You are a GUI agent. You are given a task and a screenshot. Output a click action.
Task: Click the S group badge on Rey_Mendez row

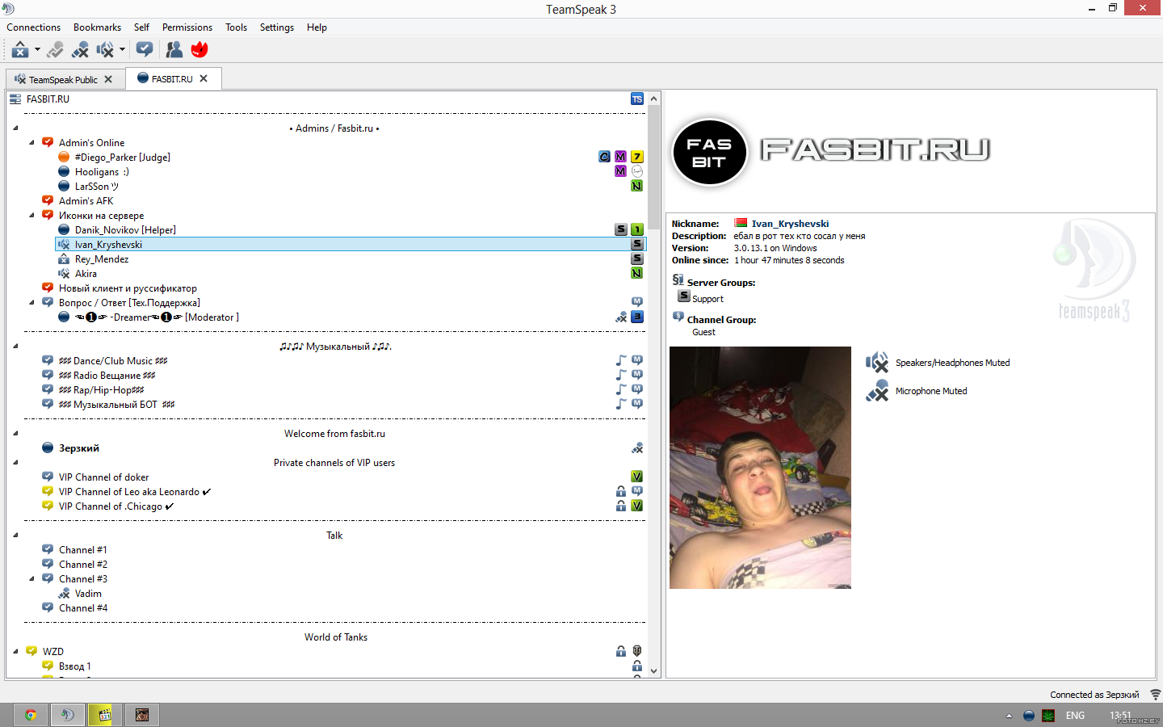637,258
